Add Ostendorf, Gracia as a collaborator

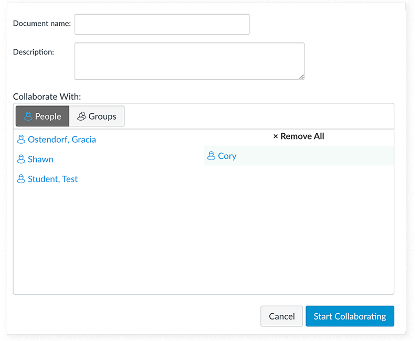click(x=61, y=139)
